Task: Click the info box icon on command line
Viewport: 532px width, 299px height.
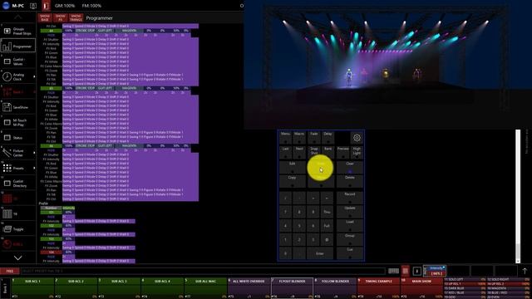Action: click(x=417, y=271)
